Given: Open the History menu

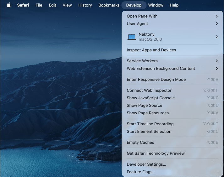Looking at the screenshot, I should [85, 5].
